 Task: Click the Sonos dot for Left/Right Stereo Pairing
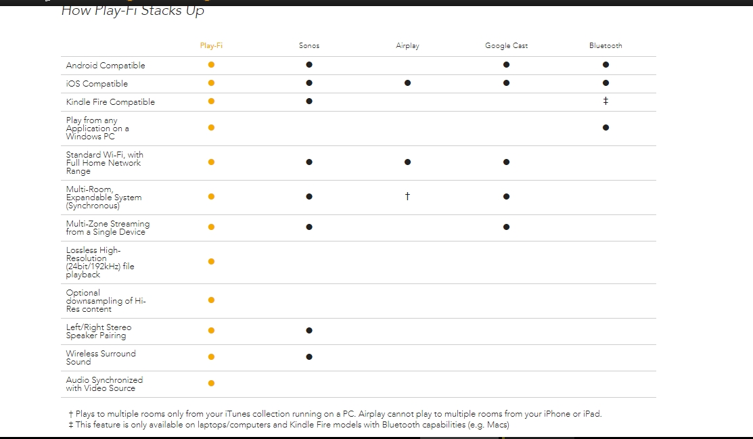pyautogui.click(x=309, y=331)
